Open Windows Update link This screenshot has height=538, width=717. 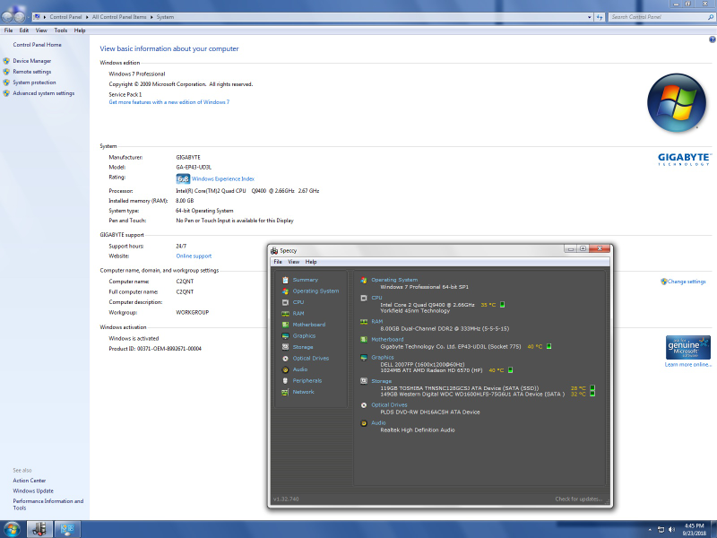[x=33, y=490]
